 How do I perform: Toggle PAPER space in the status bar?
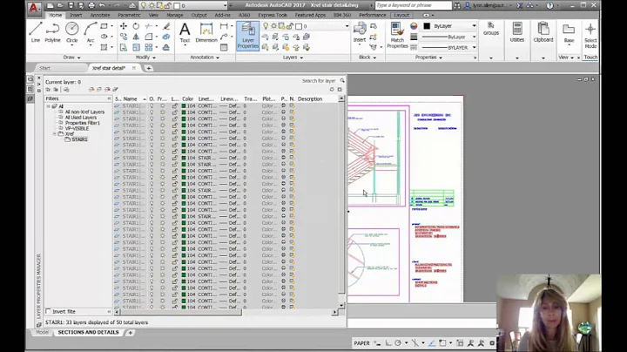pyautogui.click(x=361, y=343)
